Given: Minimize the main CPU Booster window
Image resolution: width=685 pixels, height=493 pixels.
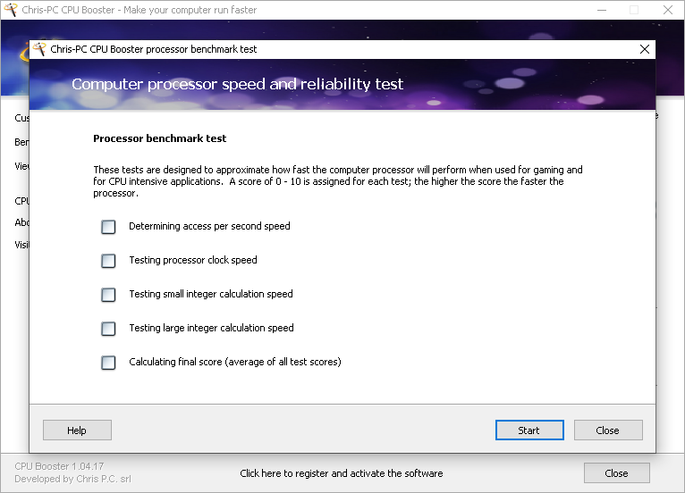Looking at the screenshot, I should pyautogui.click(x=602, y=10).
